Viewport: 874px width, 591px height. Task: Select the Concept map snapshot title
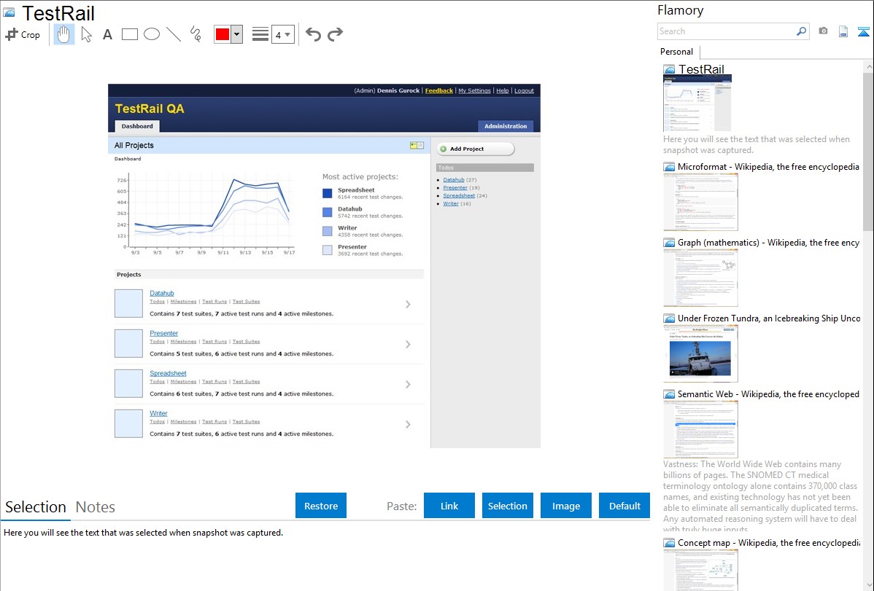pos(769,542)
